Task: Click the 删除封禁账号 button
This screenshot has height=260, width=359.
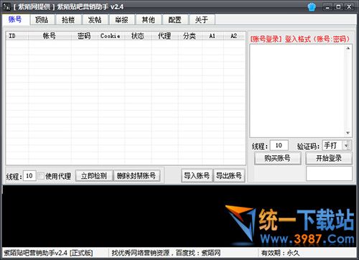Action: (136, 176)
